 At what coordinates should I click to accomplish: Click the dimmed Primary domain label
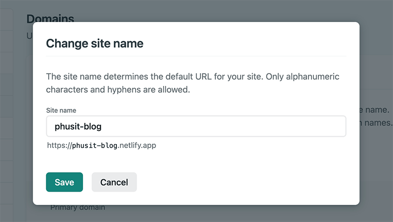click(x=78, y=207)
